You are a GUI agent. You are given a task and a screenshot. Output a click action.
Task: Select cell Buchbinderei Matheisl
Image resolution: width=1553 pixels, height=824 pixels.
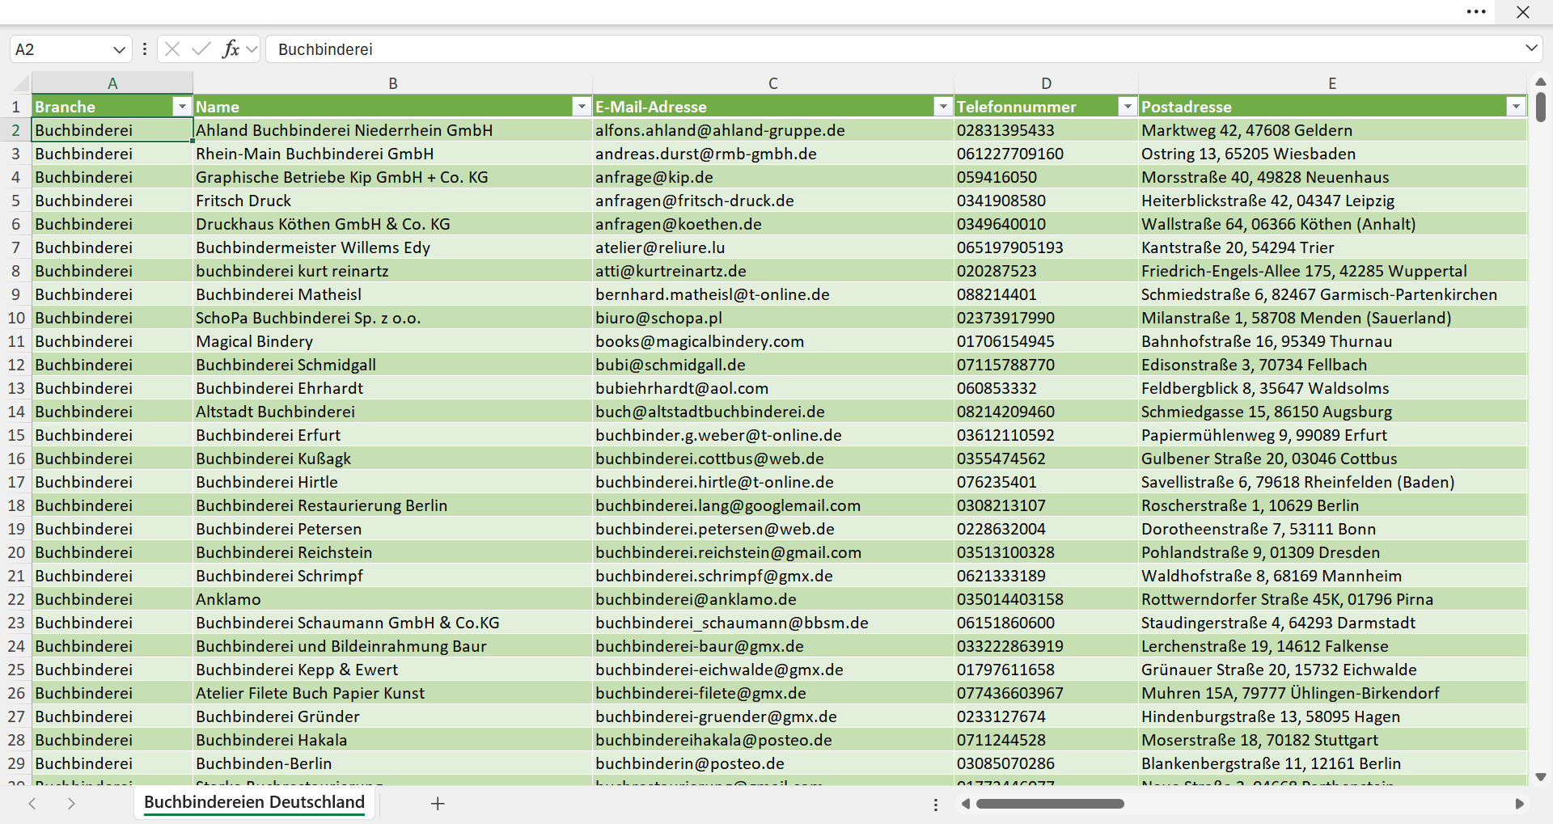(x=393, y=294)
